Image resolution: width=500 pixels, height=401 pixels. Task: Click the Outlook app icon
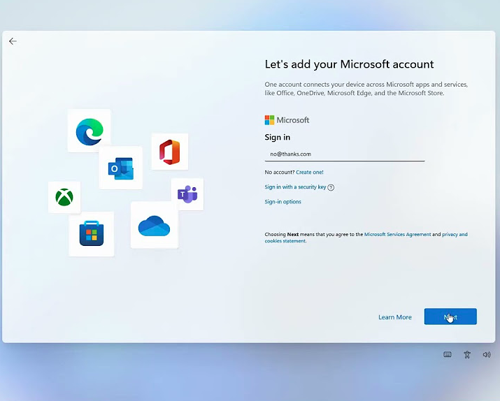point(121,168)
